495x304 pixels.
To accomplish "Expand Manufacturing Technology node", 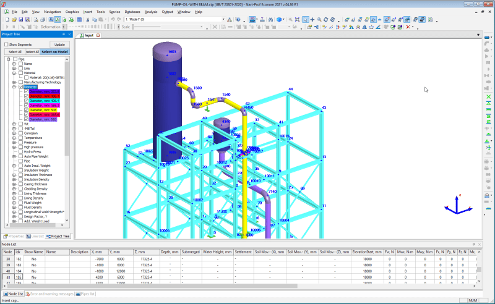I will (14, 82).
